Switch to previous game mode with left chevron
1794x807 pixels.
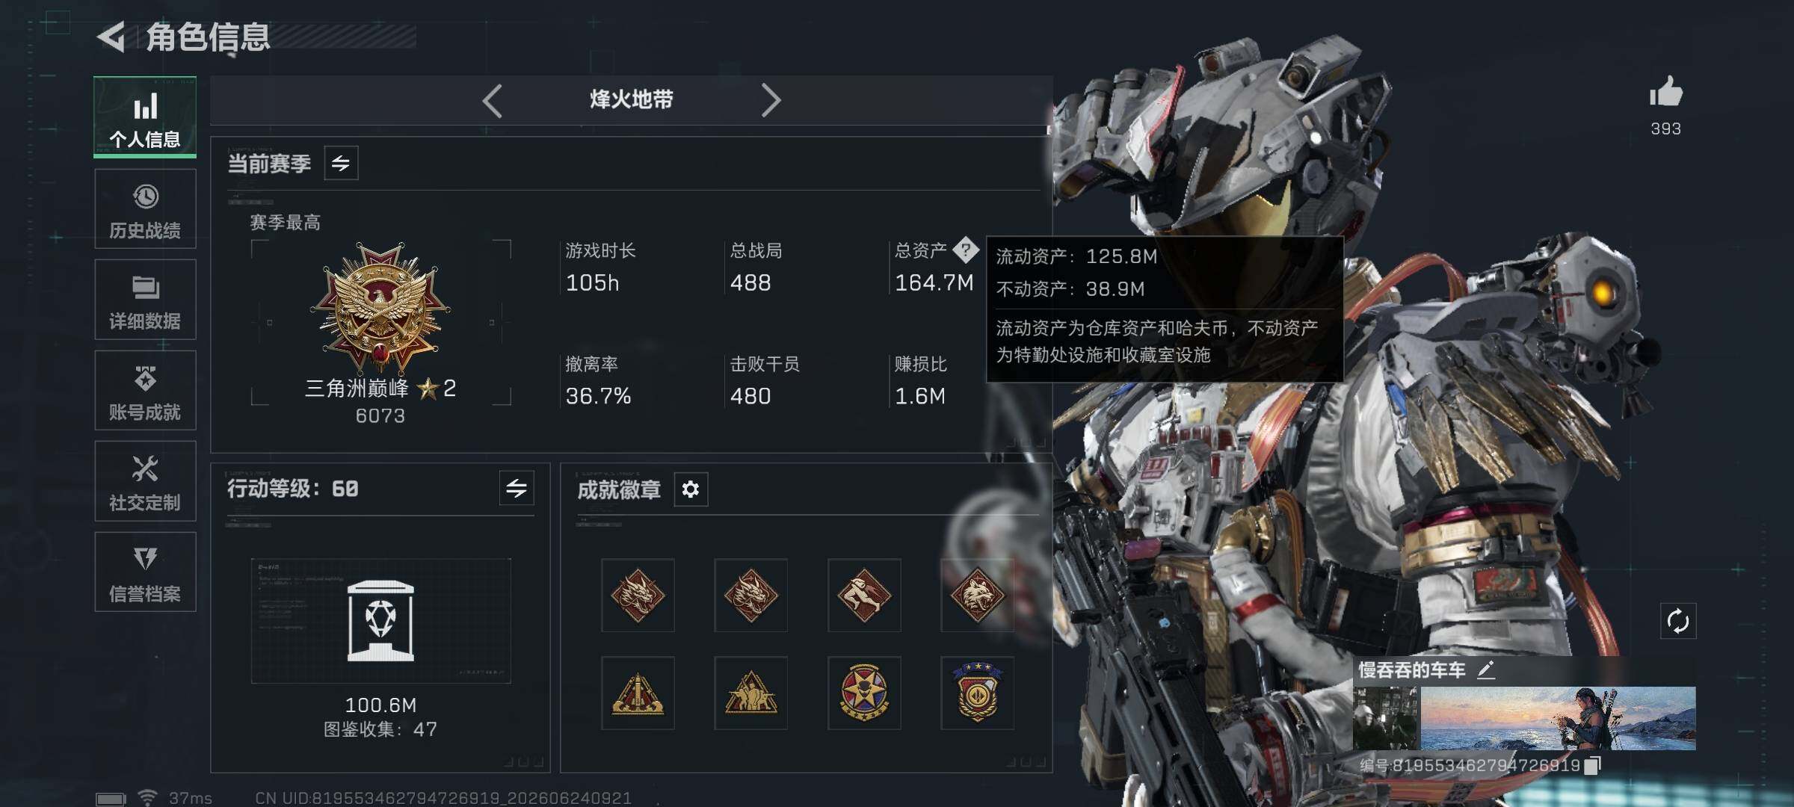click(493, 100)
